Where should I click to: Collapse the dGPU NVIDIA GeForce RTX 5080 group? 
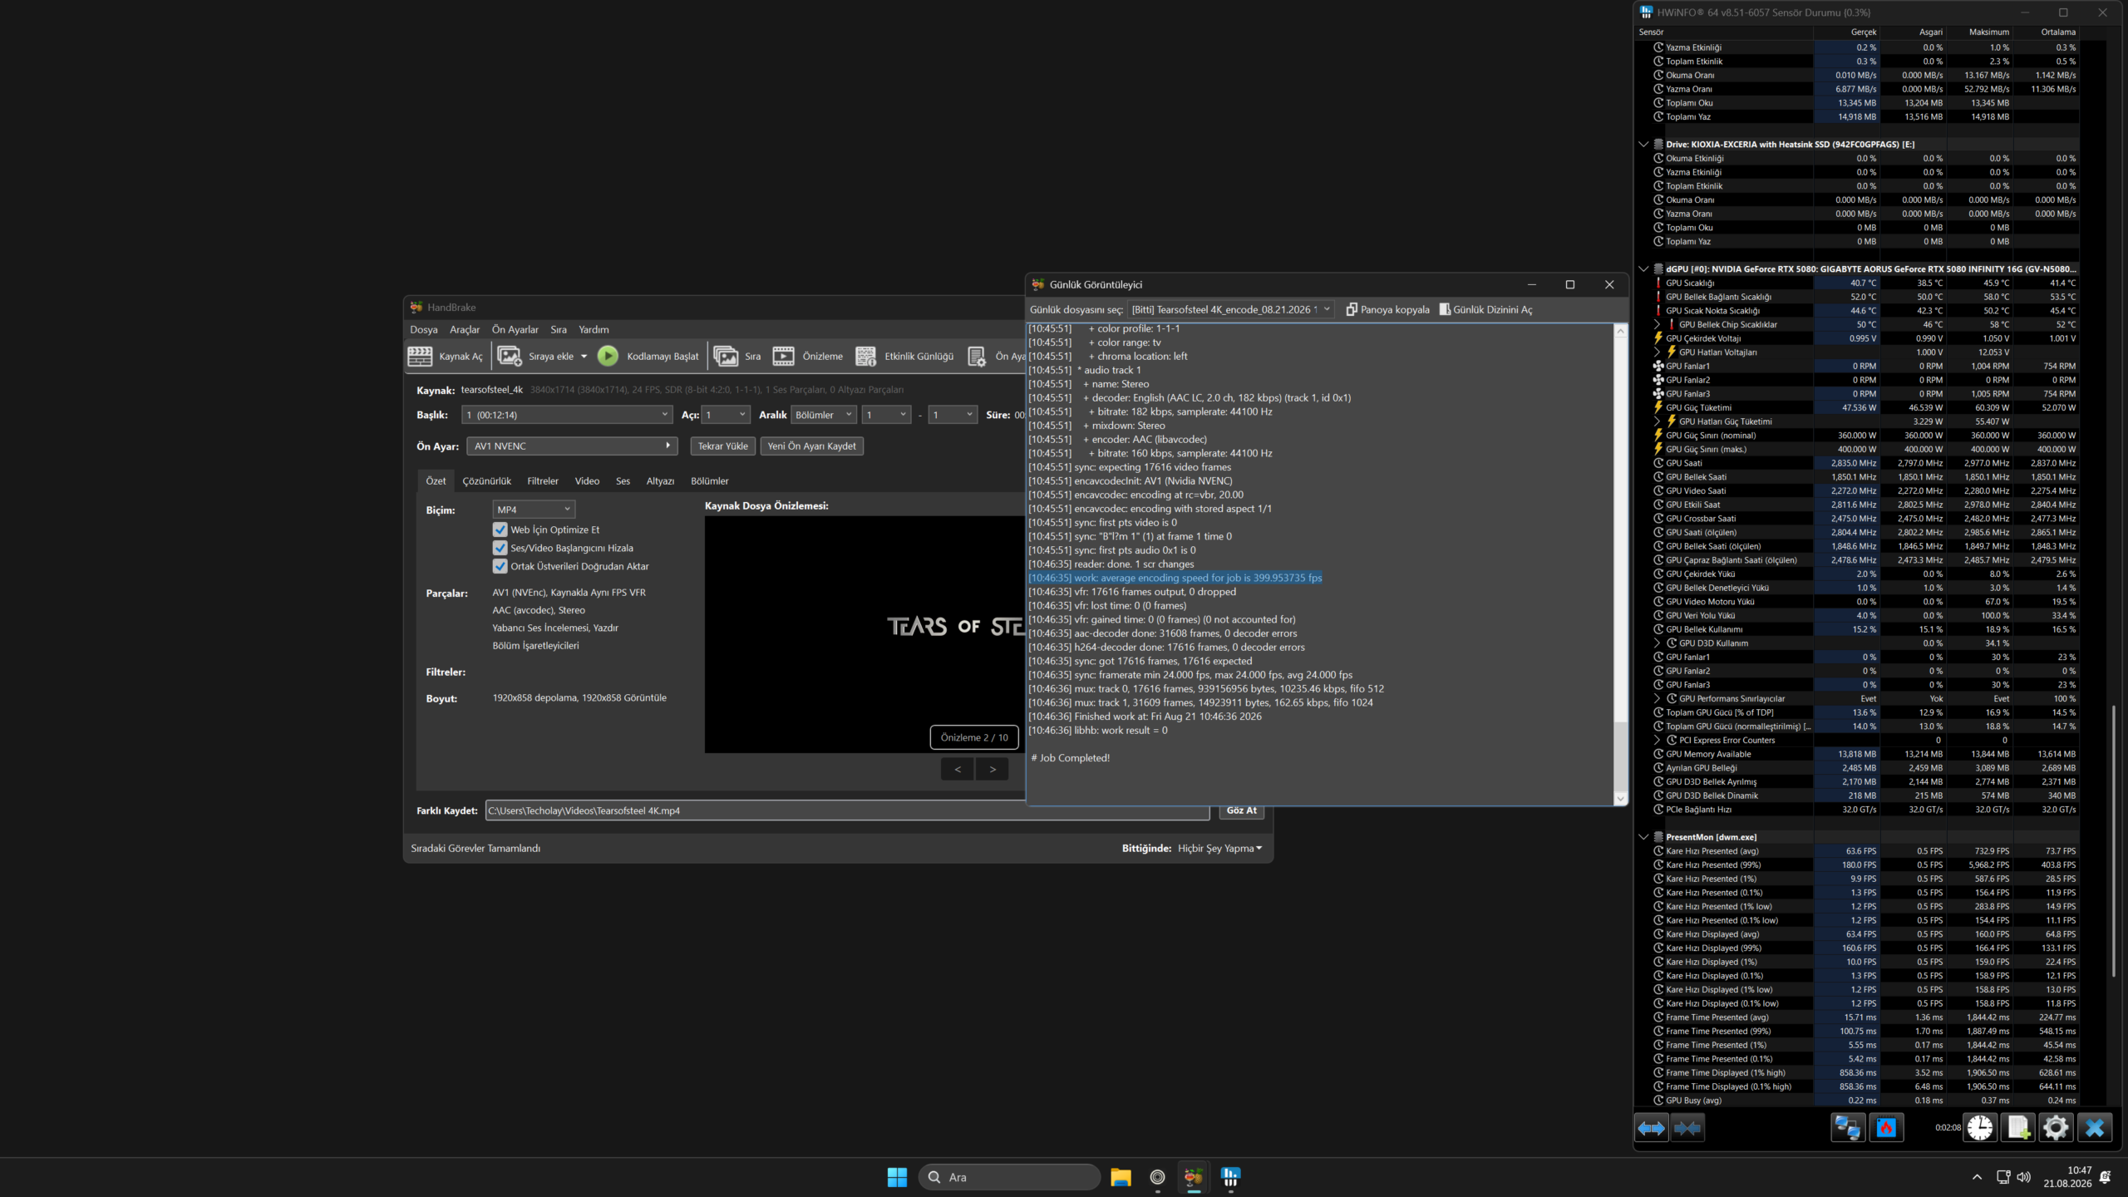tap(1643, 269)
